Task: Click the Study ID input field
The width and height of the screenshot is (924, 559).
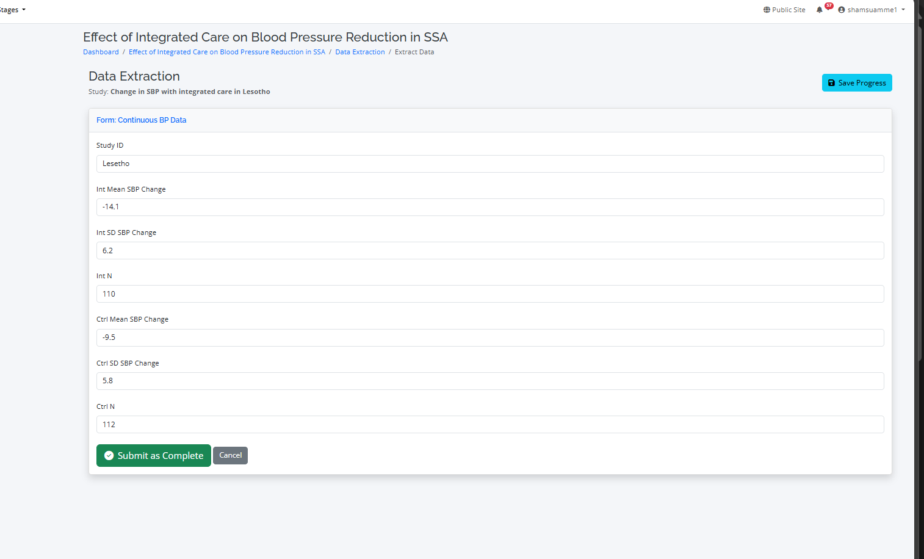Action: [489, 164]
